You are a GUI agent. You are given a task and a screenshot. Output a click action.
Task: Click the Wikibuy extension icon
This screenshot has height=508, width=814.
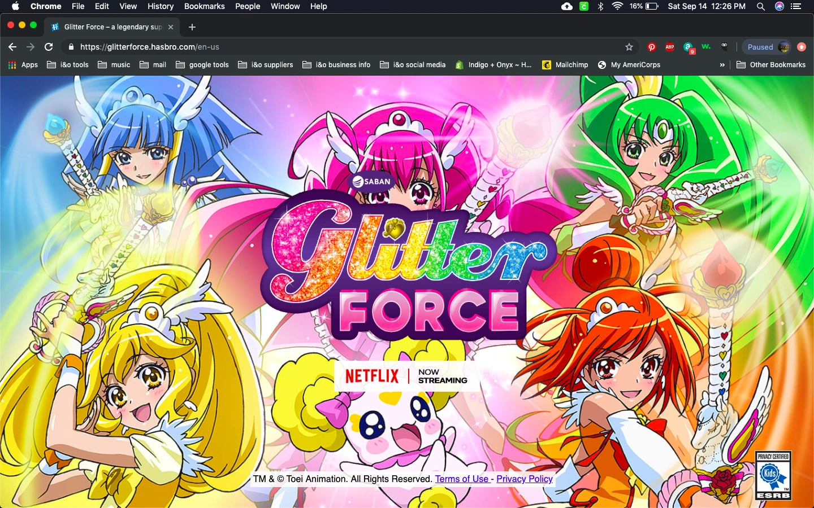coord(706,47)
